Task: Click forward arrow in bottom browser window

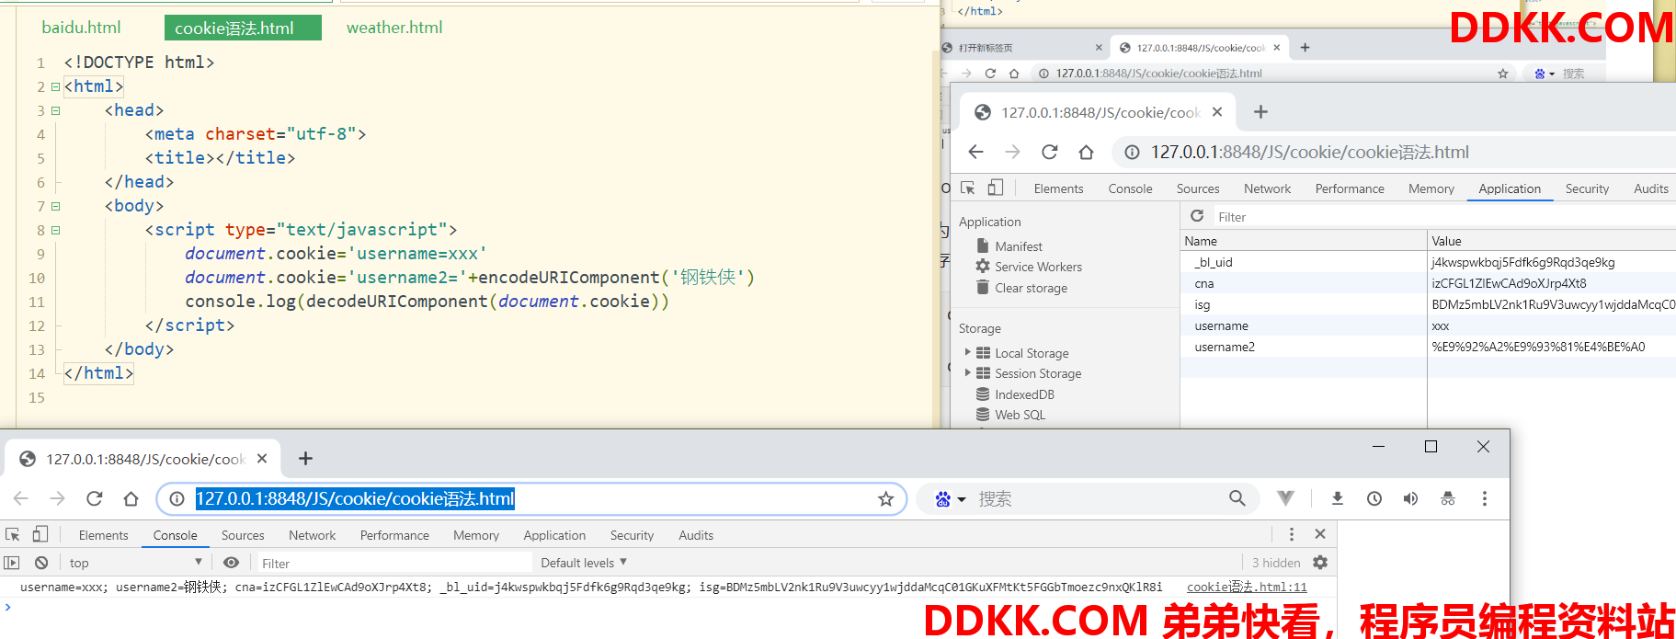Action: coord(57,498)
